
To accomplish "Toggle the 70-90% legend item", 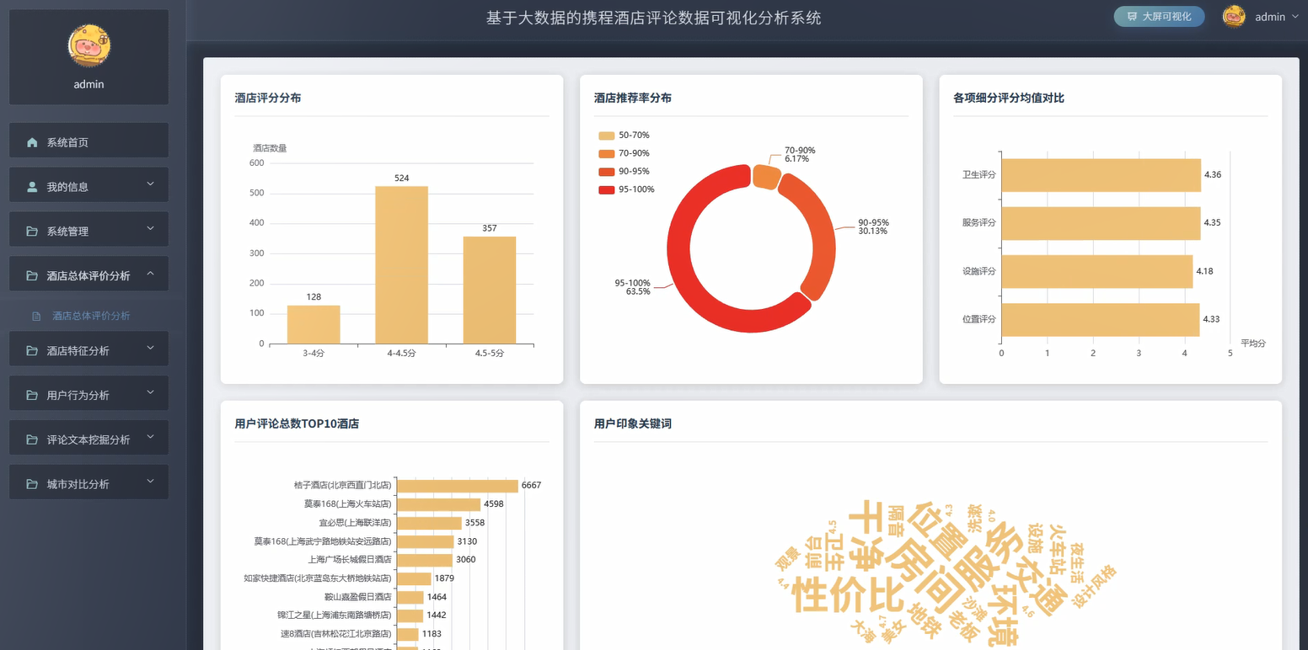I will [x=625, y=153].
